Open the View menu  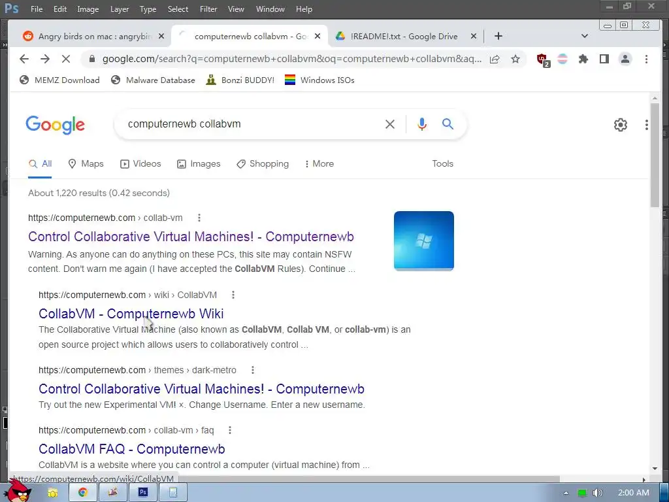click(235, 9)
